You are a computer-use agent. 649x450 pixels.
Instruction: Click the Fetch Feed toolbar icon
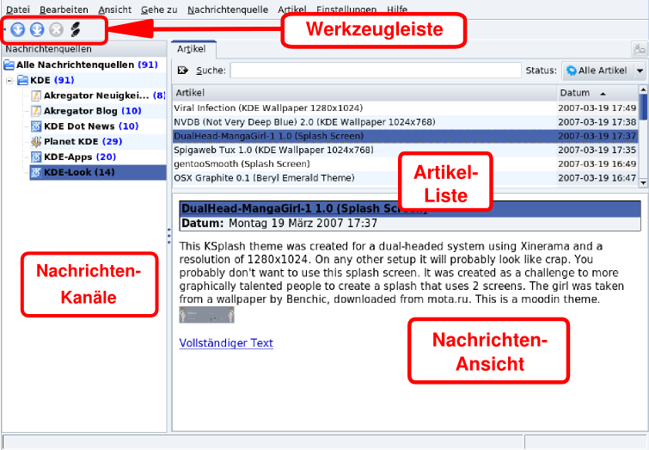click(18, 30)
